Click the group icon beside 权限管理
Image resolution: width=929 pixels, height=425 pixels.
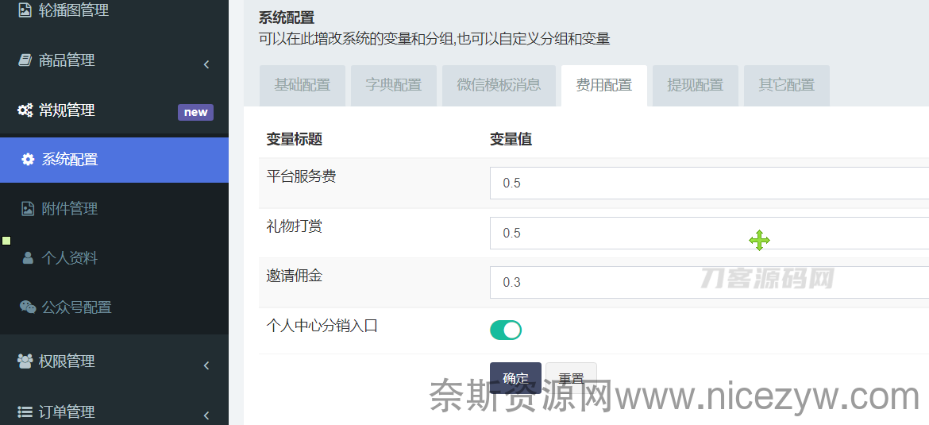coord(25,361)
